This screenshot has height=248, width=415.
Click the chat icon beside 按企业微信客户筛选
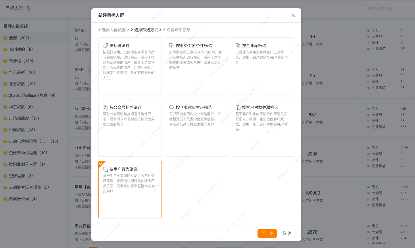point(172,107)
